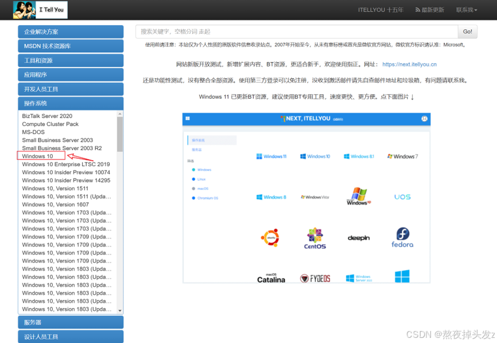Click the UOS logo in preview
The width and height of the screenshot is (497, 343).
point(403,197)
